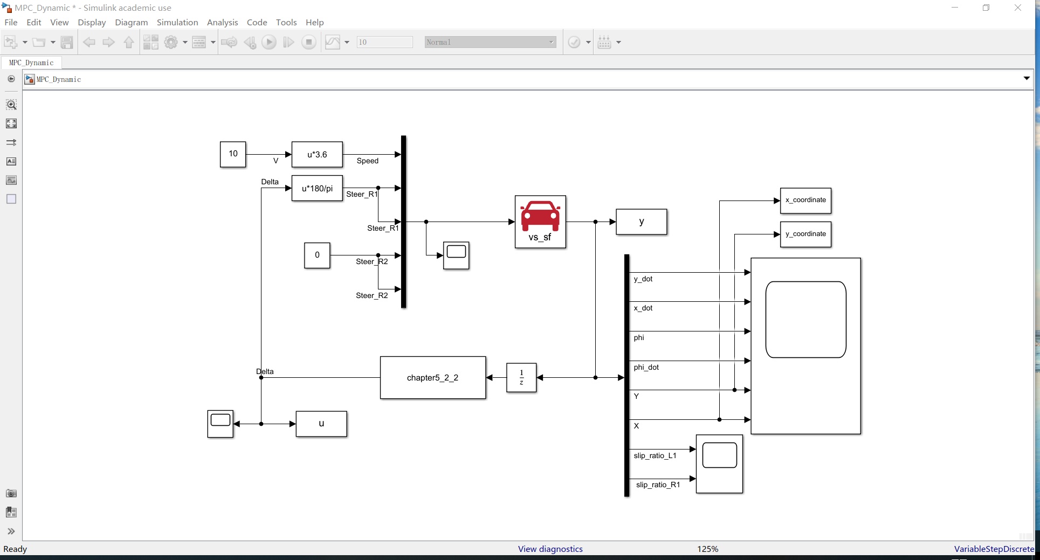Image resolution: width=1040 pixels, height=560 pixels.
Task: Click the Step Forward simulation control
Action: pyautogui.click(x=288, y=42)
